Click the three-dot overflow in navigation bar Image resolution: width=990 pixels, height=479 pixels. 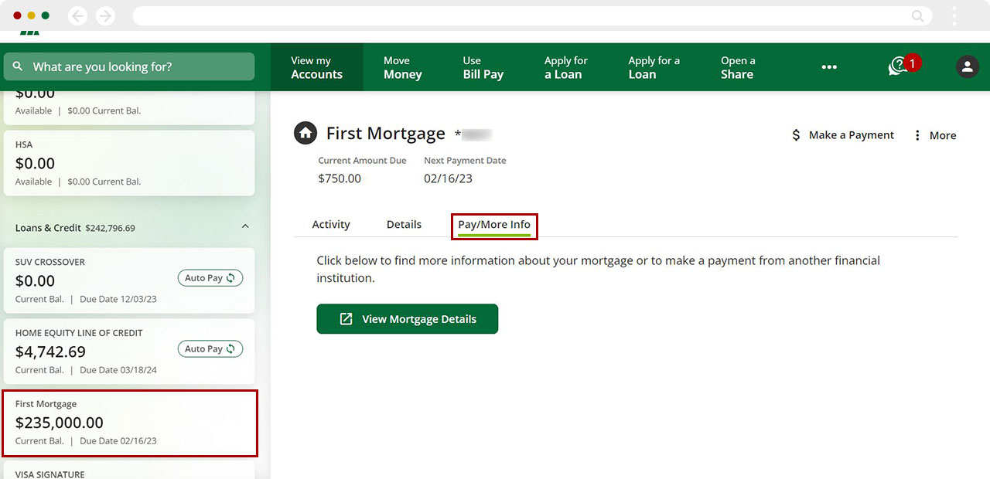[x=829, y=67]
